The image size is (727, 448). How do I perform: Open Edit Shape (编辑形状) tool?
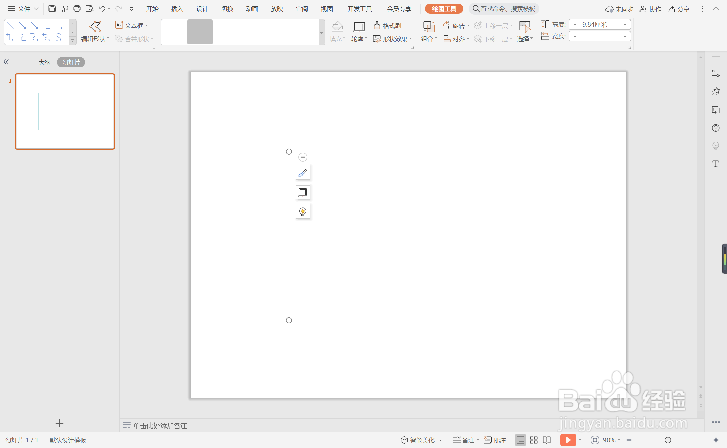pyautogui.click(x=95, y=31)
